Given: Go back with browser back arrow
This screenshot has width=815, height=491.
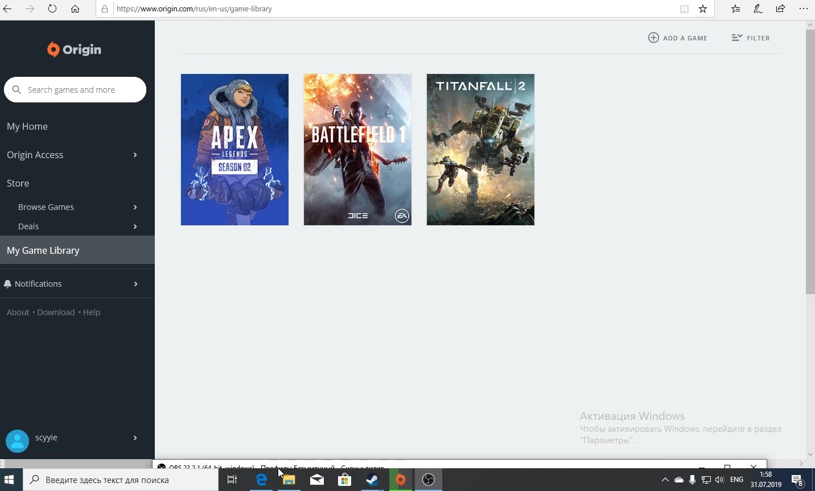Looking at the screenshot, I should [7, 9].
